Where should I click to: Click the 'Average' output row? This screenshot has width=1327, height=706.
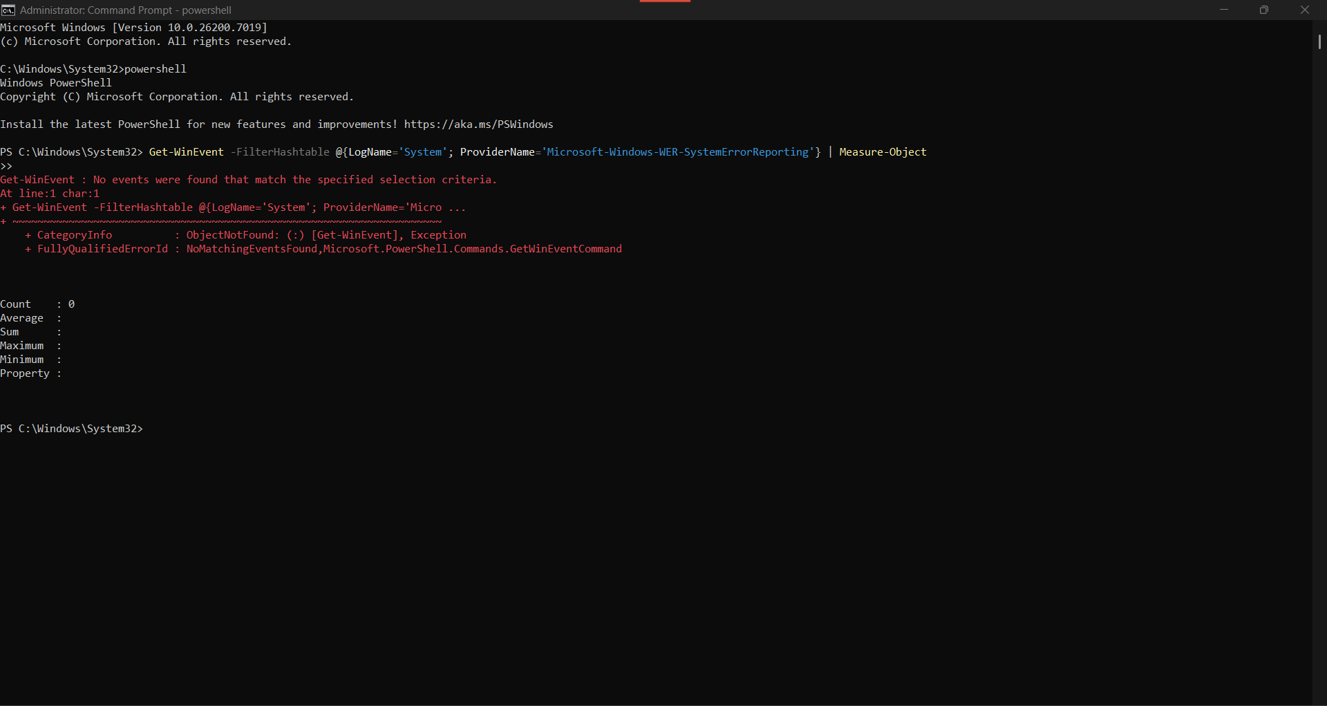(x=31, y=318)
